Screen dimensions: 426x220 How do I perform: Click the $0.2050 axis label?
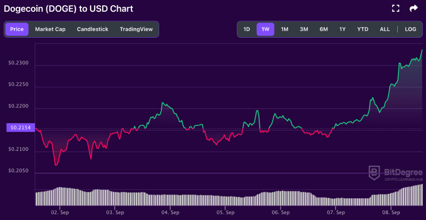(20, 171)
